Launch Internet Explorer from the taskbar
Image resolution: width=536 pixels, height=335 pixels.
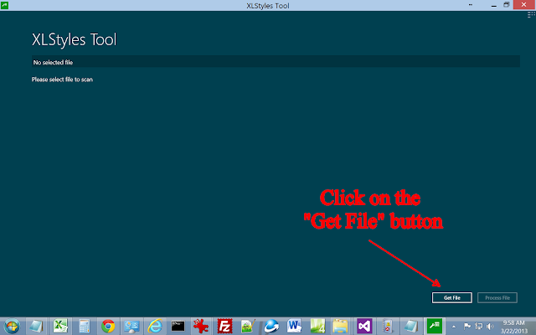[155, 326]
